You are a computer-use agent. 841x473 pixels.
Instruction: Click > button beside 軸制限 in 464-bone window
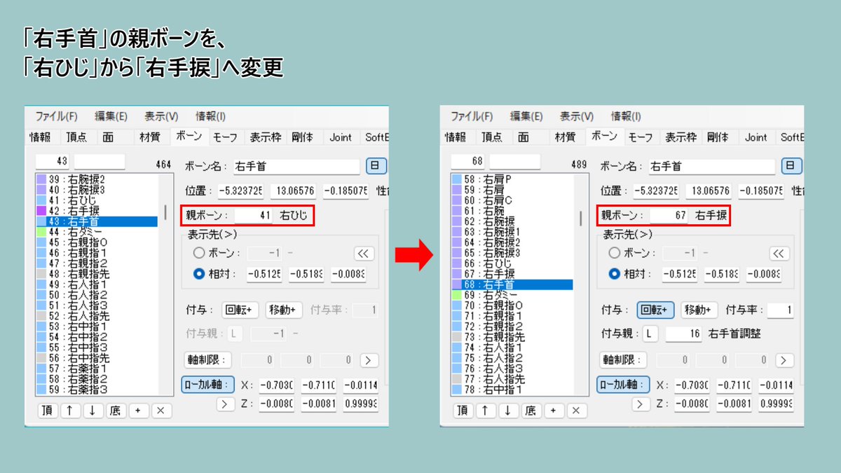pos(369,360)
